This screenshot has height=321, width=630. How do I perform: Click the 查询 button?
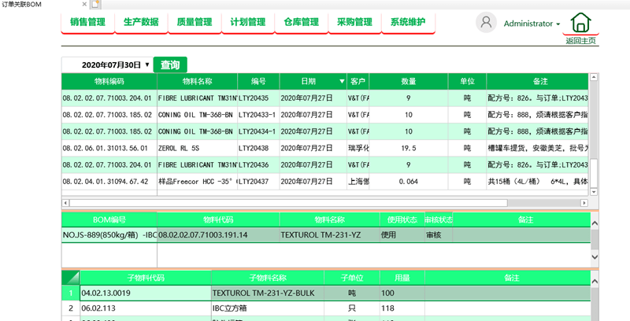(170, 65)
